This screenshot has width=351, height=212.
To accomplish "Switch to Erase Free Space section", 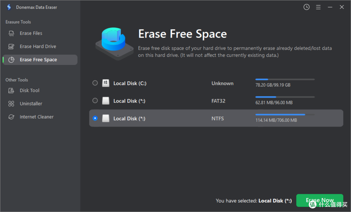I will [x=40, y=60].
